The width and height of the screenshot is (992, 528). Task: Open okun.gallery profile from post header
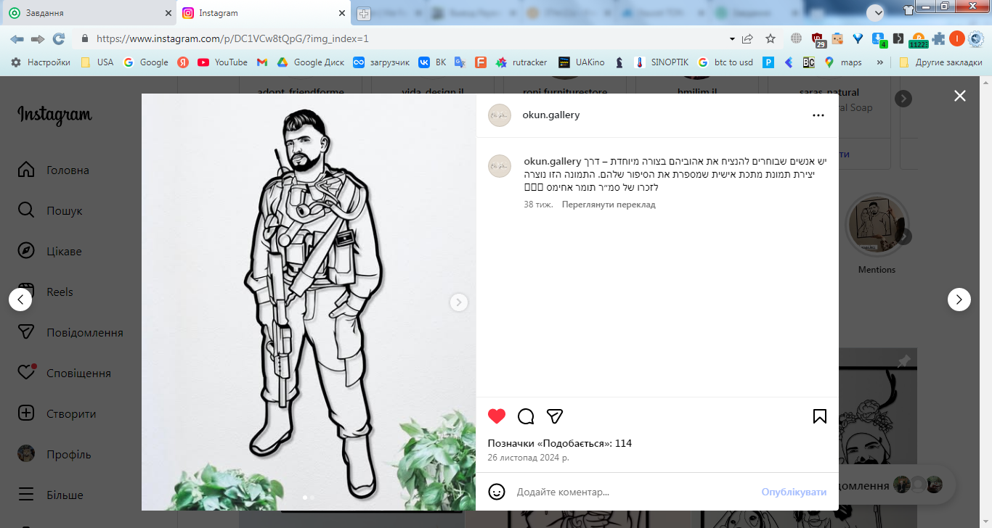(x=551, y=115)
